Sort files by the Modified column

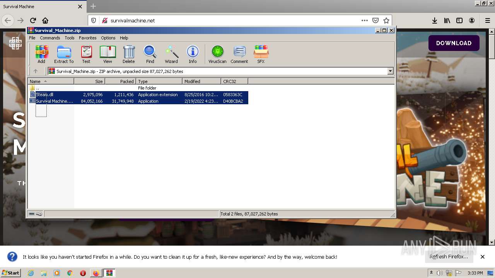(201, 81)
